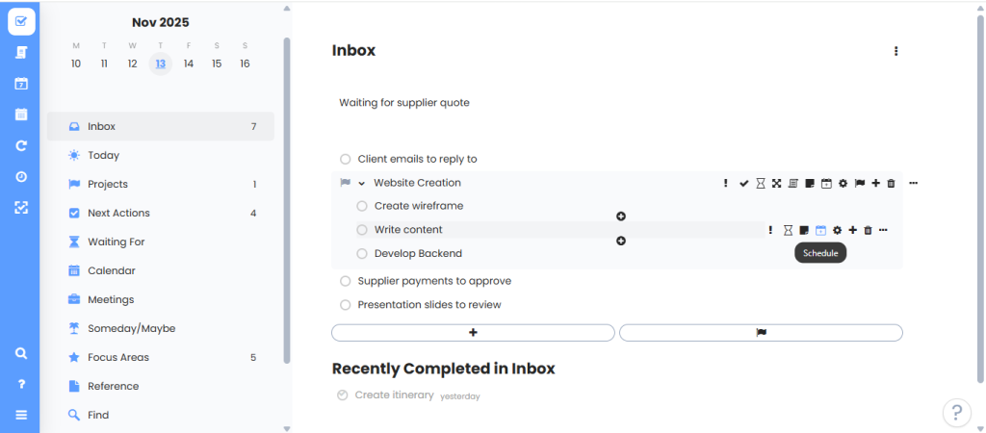Viewport: 986px width, 433px height.
Task: Mark Client emails to reply to complete
Action: tap(345, 159)
